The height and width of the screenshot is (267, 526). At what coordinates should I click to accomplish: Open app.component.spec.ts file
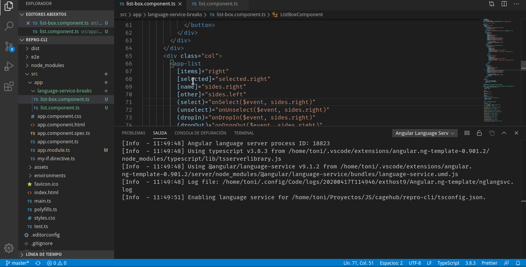[66, 133]
